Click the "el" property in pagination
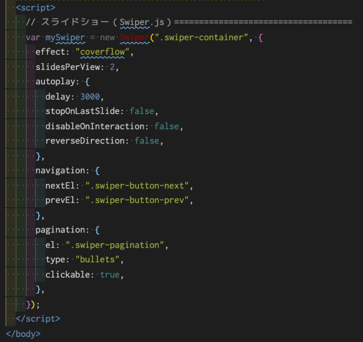The height and width of the screenshot is (342, 363). click(x=50, y=245)
